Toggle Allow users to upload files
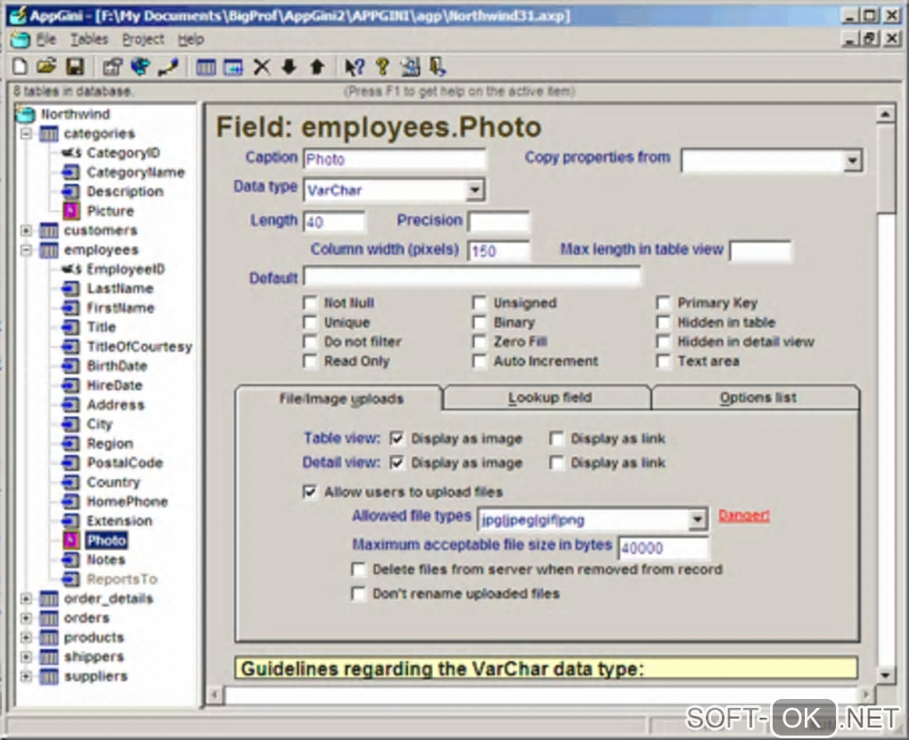This screenshot has width=909, height=740. (x=310, y=492)
